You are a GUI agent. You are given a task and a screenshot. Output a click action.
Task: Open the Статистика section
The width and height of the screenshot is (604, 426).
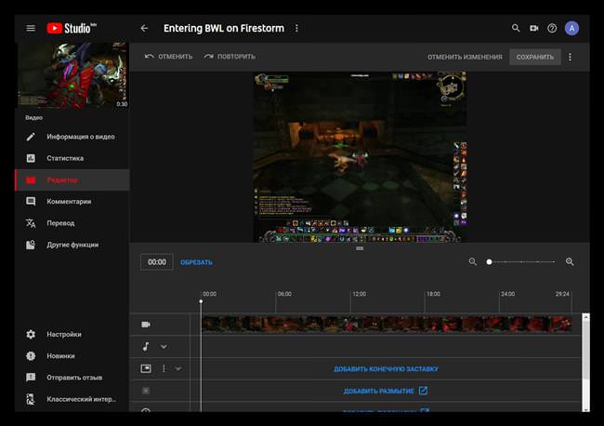click(72, 158)
